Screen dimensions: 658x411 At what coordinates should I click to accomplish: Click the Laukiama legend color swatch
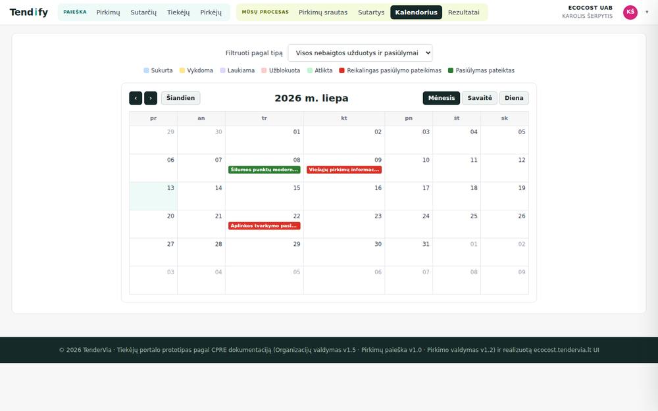(223, 70)
